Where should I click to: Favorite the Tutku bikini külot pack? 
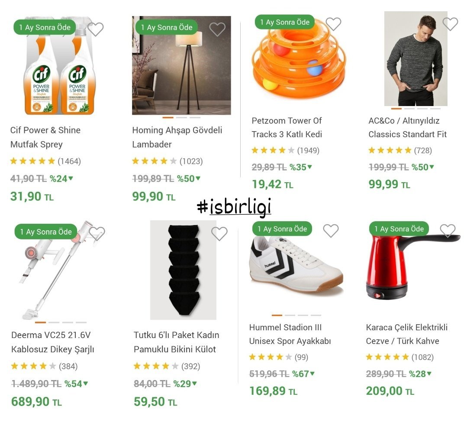pos(219,233)
